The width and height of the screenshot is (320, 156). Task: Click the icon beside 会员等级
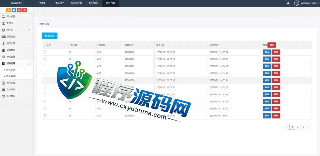pyautogui.click(x=3, y=96)
